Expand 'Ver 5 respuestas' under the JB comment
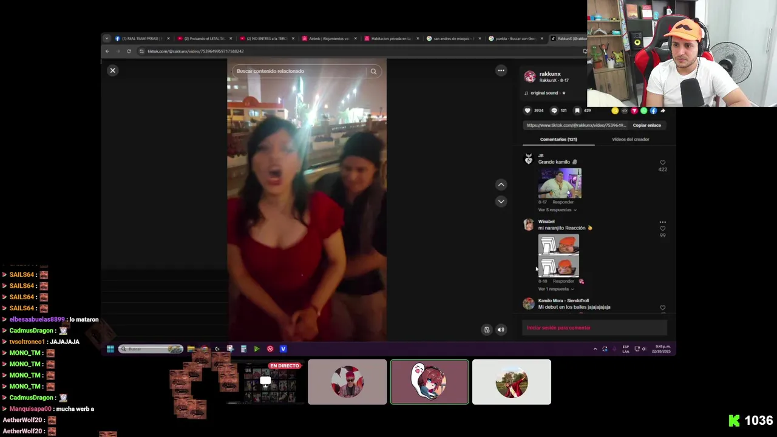The height and width of the screenshot is (437, 777). pos(557,210)
